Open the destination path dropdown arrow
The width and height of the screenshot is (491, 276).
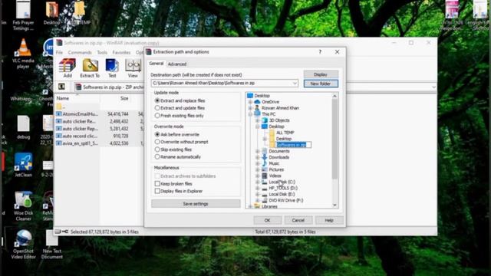(x=295, y=84)
